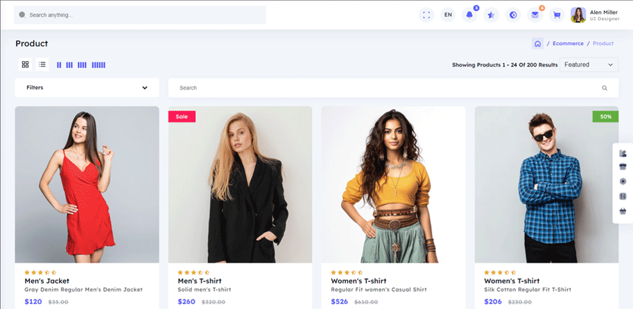Image resolution: width=633 pixels, height=309 pixels.
Task: Click the home breadcrumb icon
Action: [537, 44]
